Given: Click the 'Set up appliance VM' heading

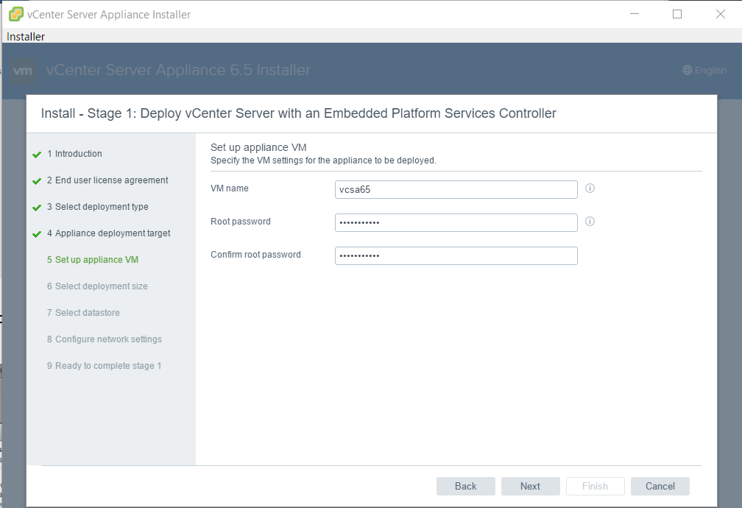Looking at the screenshot, I should pyautogui.click(x=258, y=148).
